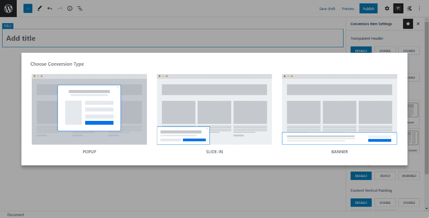The width and height of the screenshot is (429, 218).
Task: Click Save draft
Action: click(327, 9)
